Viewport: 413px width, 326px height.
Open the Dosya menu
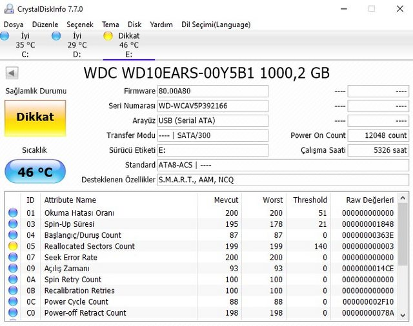(14, 24)
